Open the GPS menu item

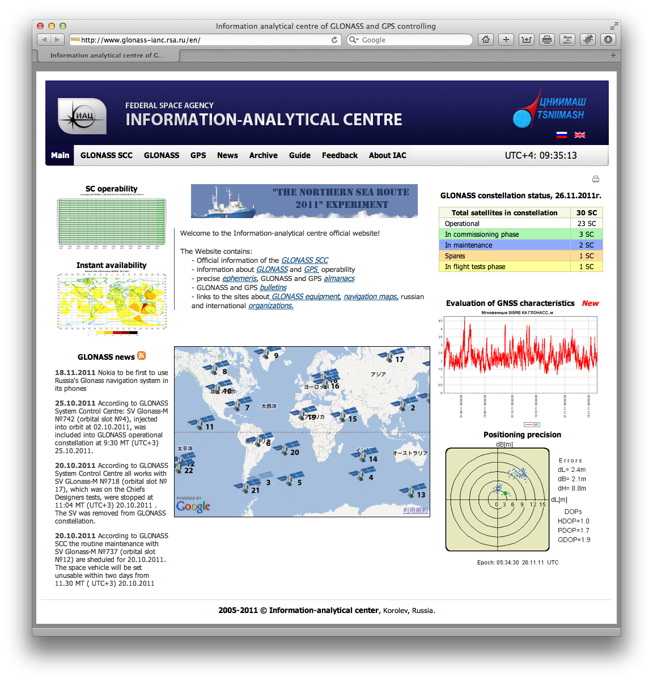click(x=198, y=155)
